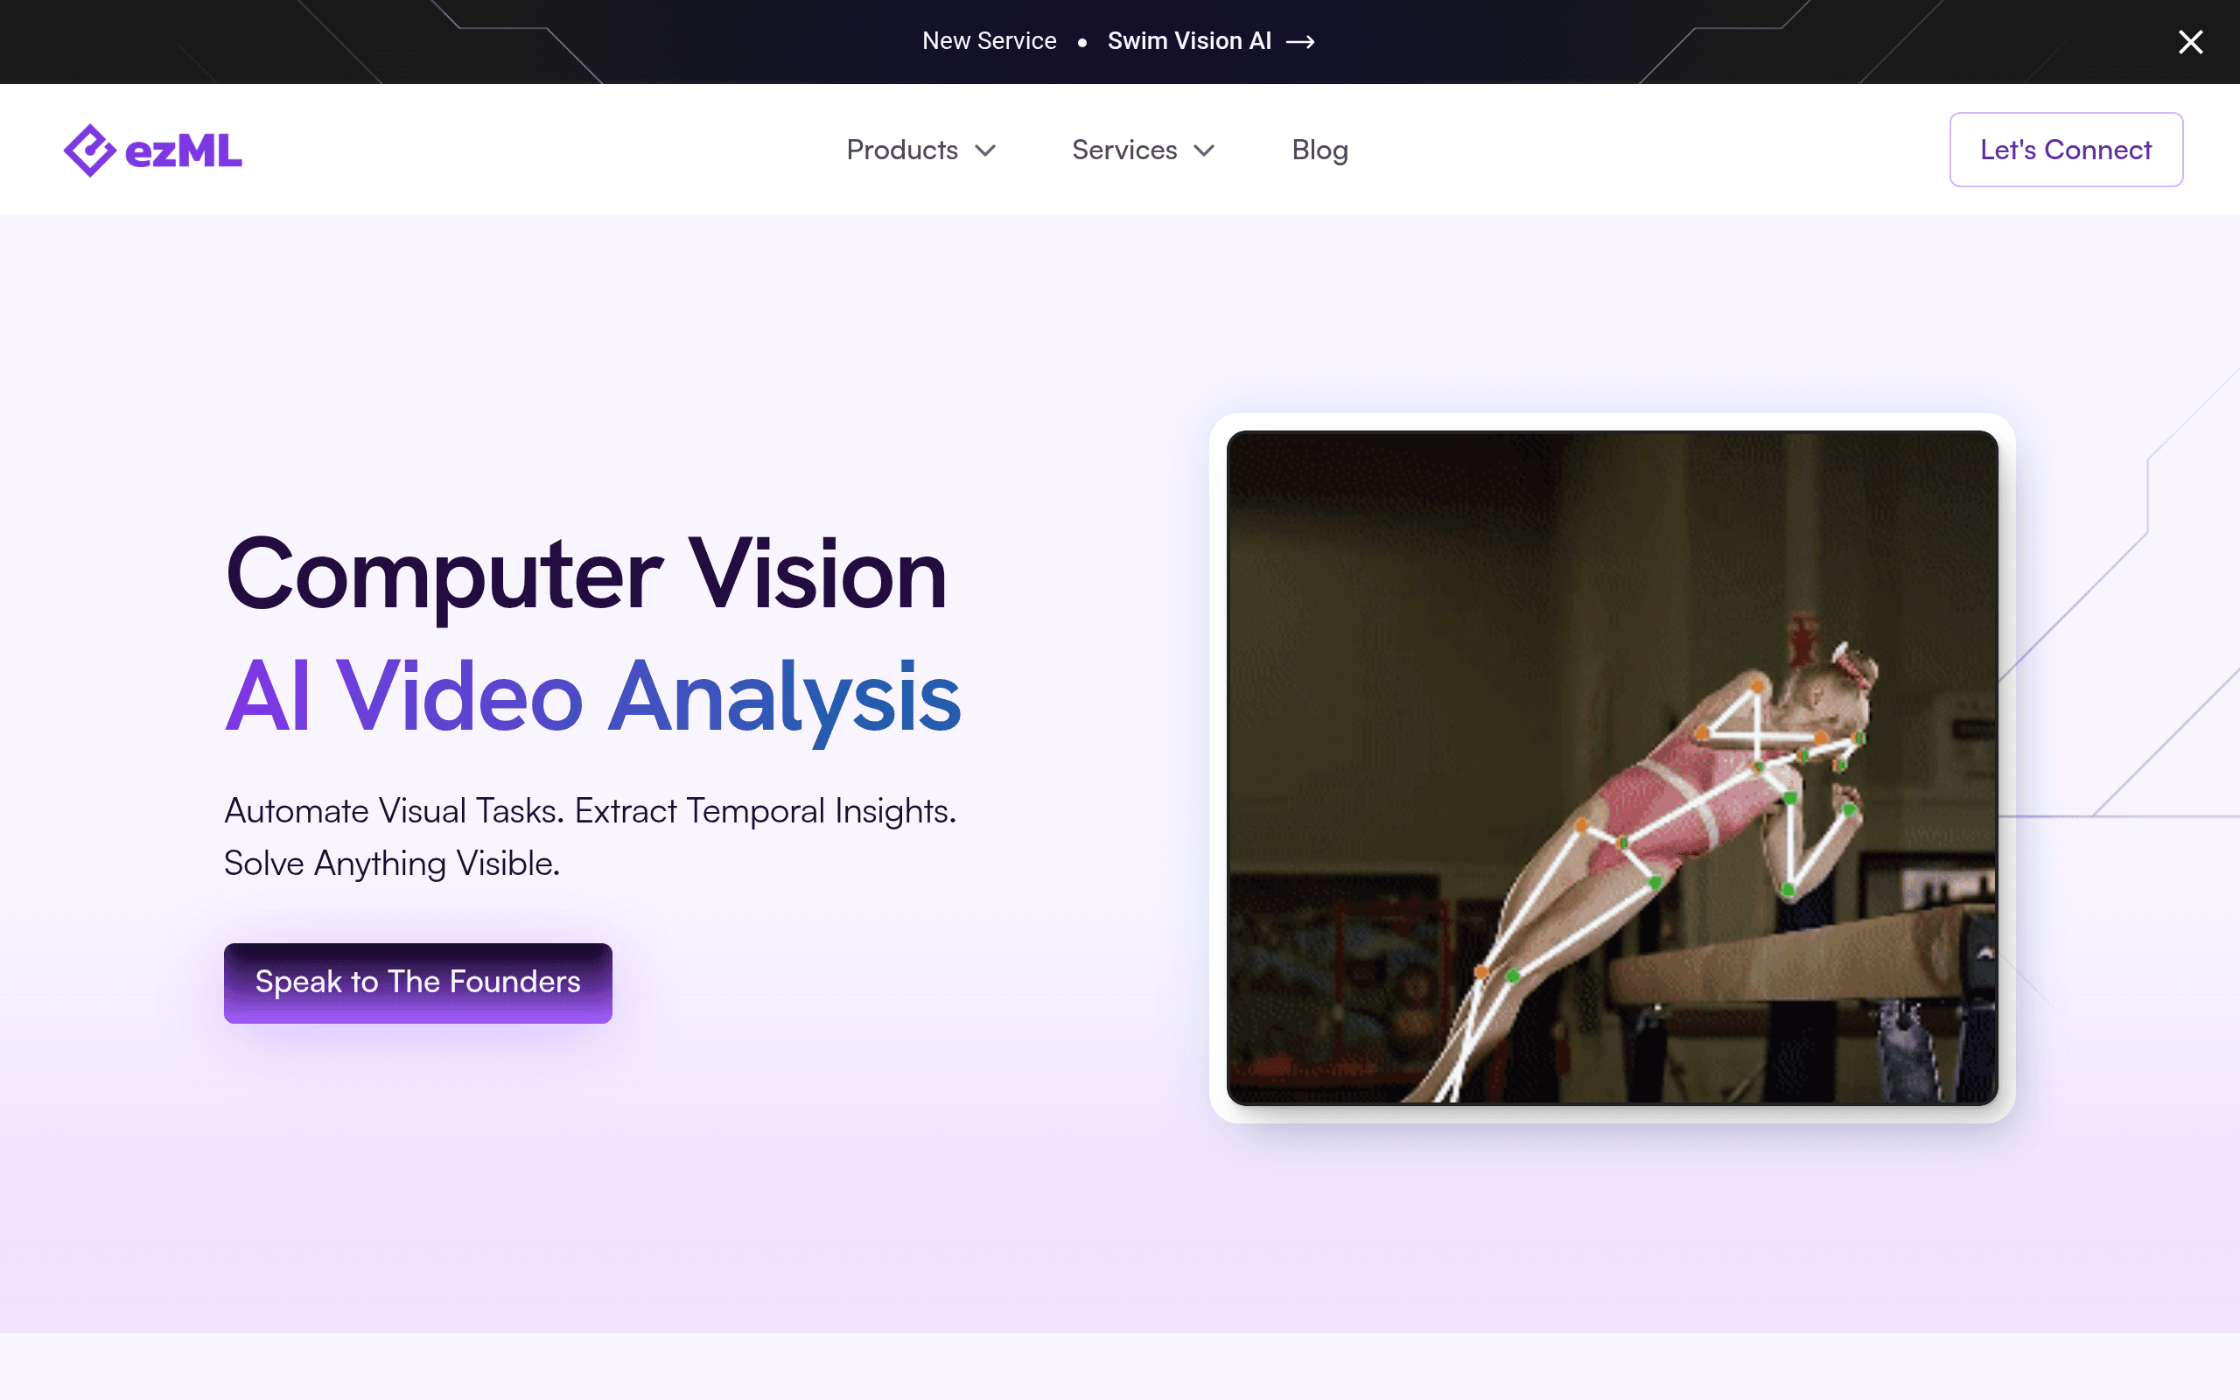Expand the Services chevron arrow
This screenshot has width=2240, height=1400.
(x=1204, y=150)
